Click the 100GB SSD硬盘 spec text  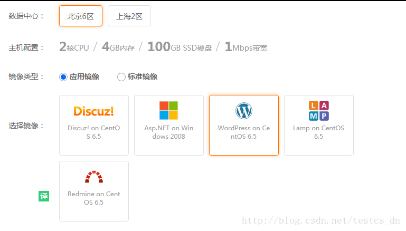(180, 47)
